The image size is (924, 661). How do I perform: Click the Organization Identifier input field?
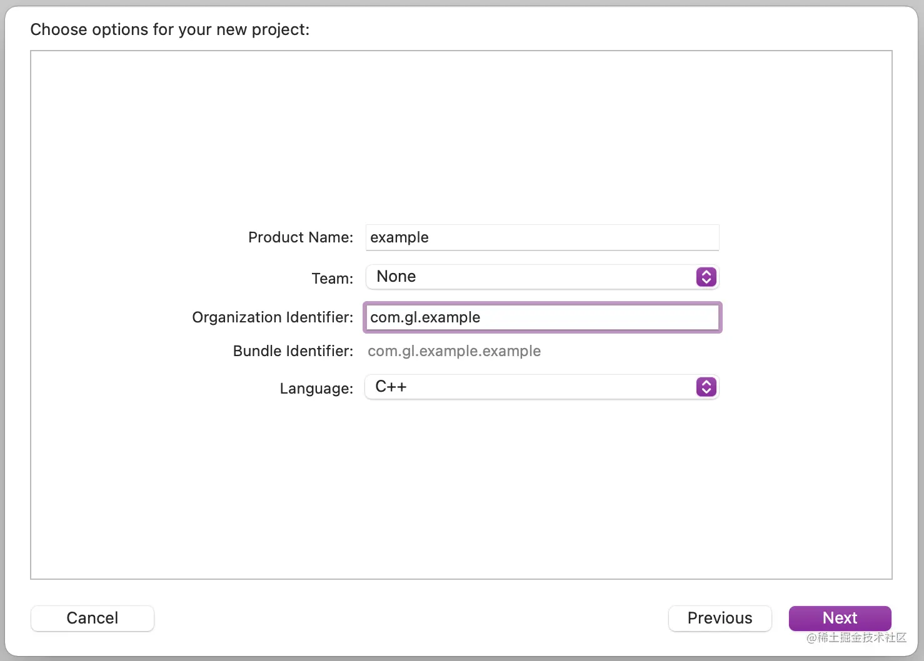coord(542,317)
